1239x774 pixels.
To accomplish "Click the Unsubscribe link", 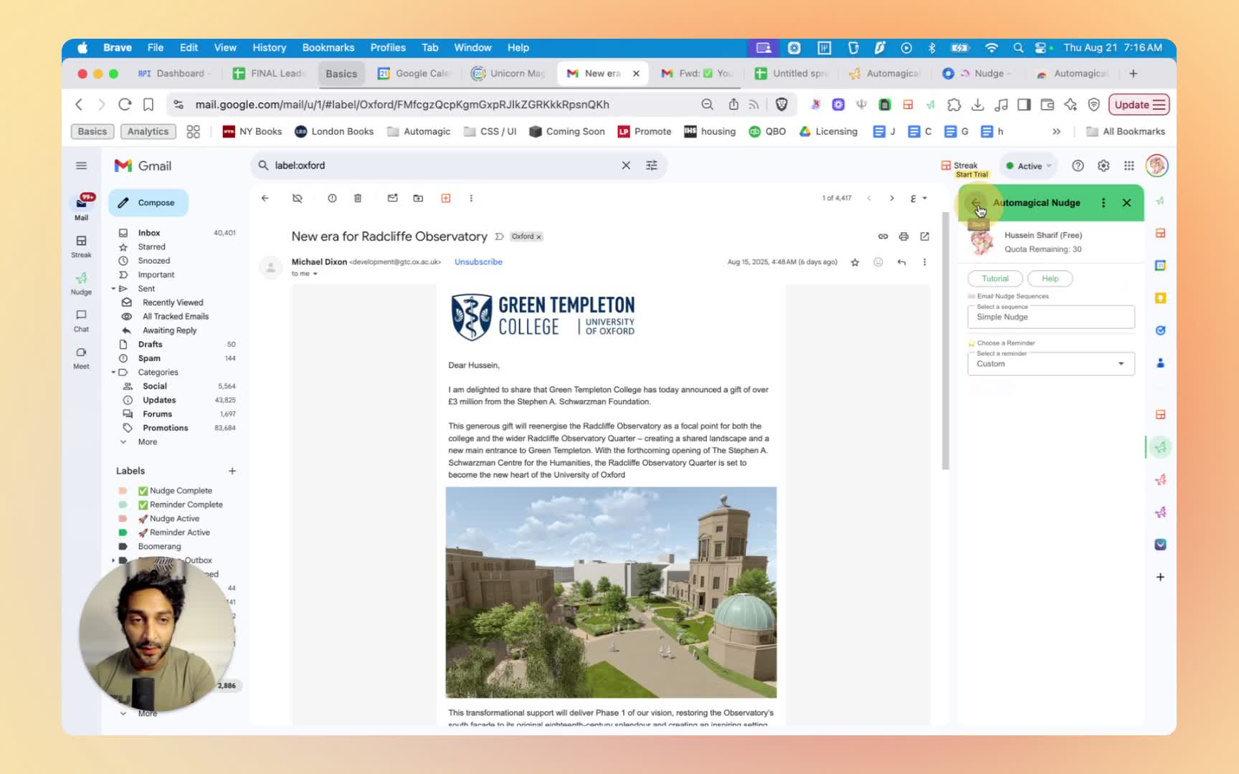I will click(478, 262).
